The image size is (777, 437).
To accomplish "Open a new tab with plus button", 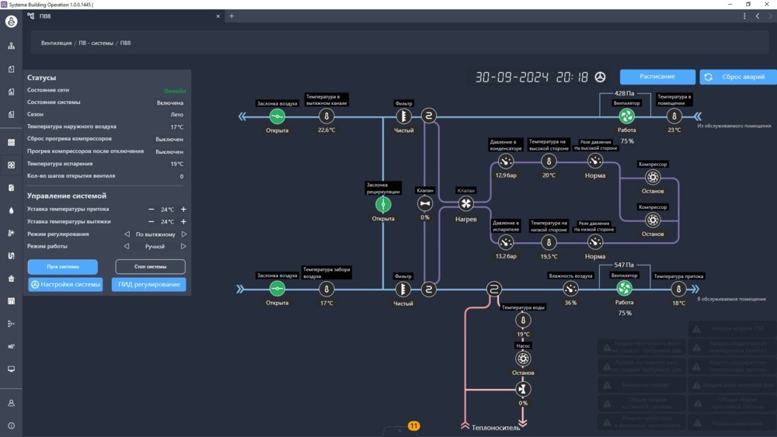I will point(232,16).
